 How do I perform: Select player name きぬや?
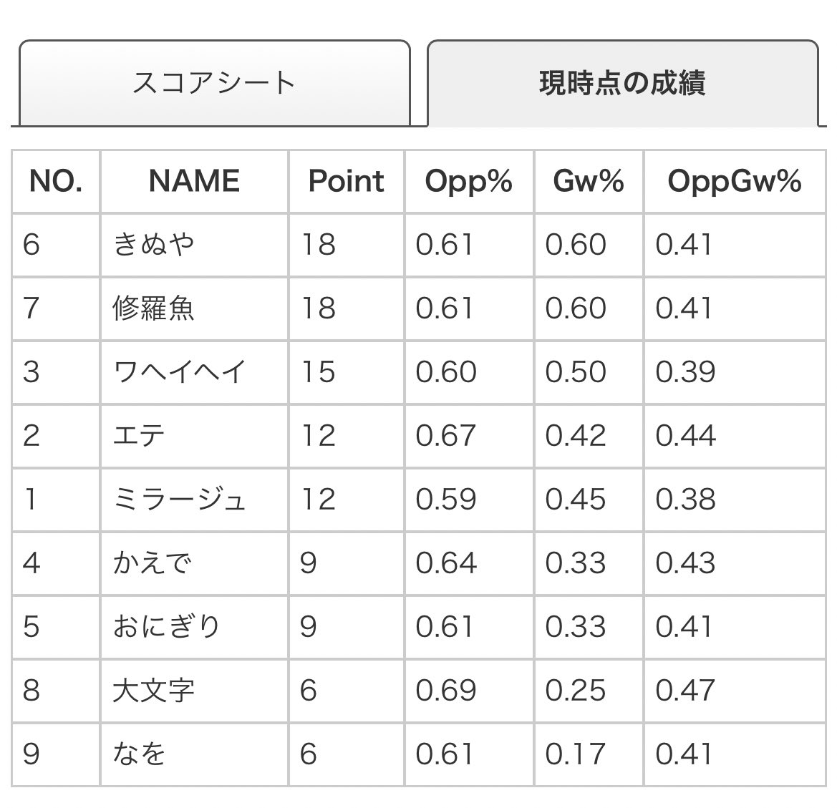[x=154, y=245]
